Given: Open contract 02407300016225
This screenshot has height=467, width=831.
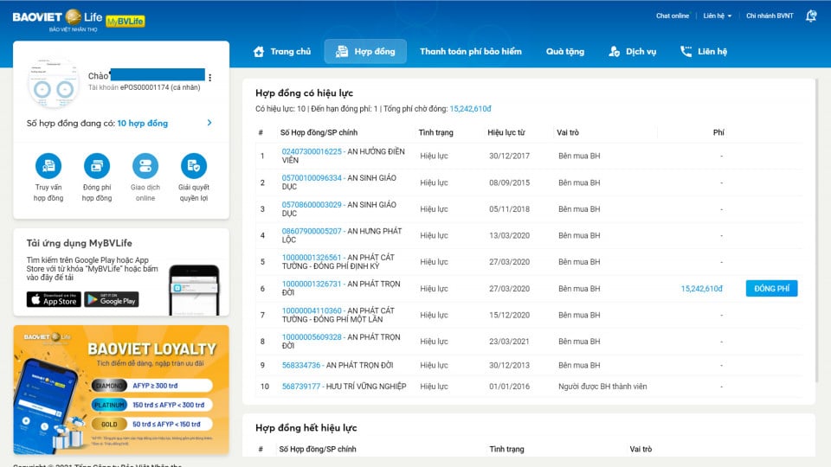Looking at the screenshot, I should coord(312,151).
